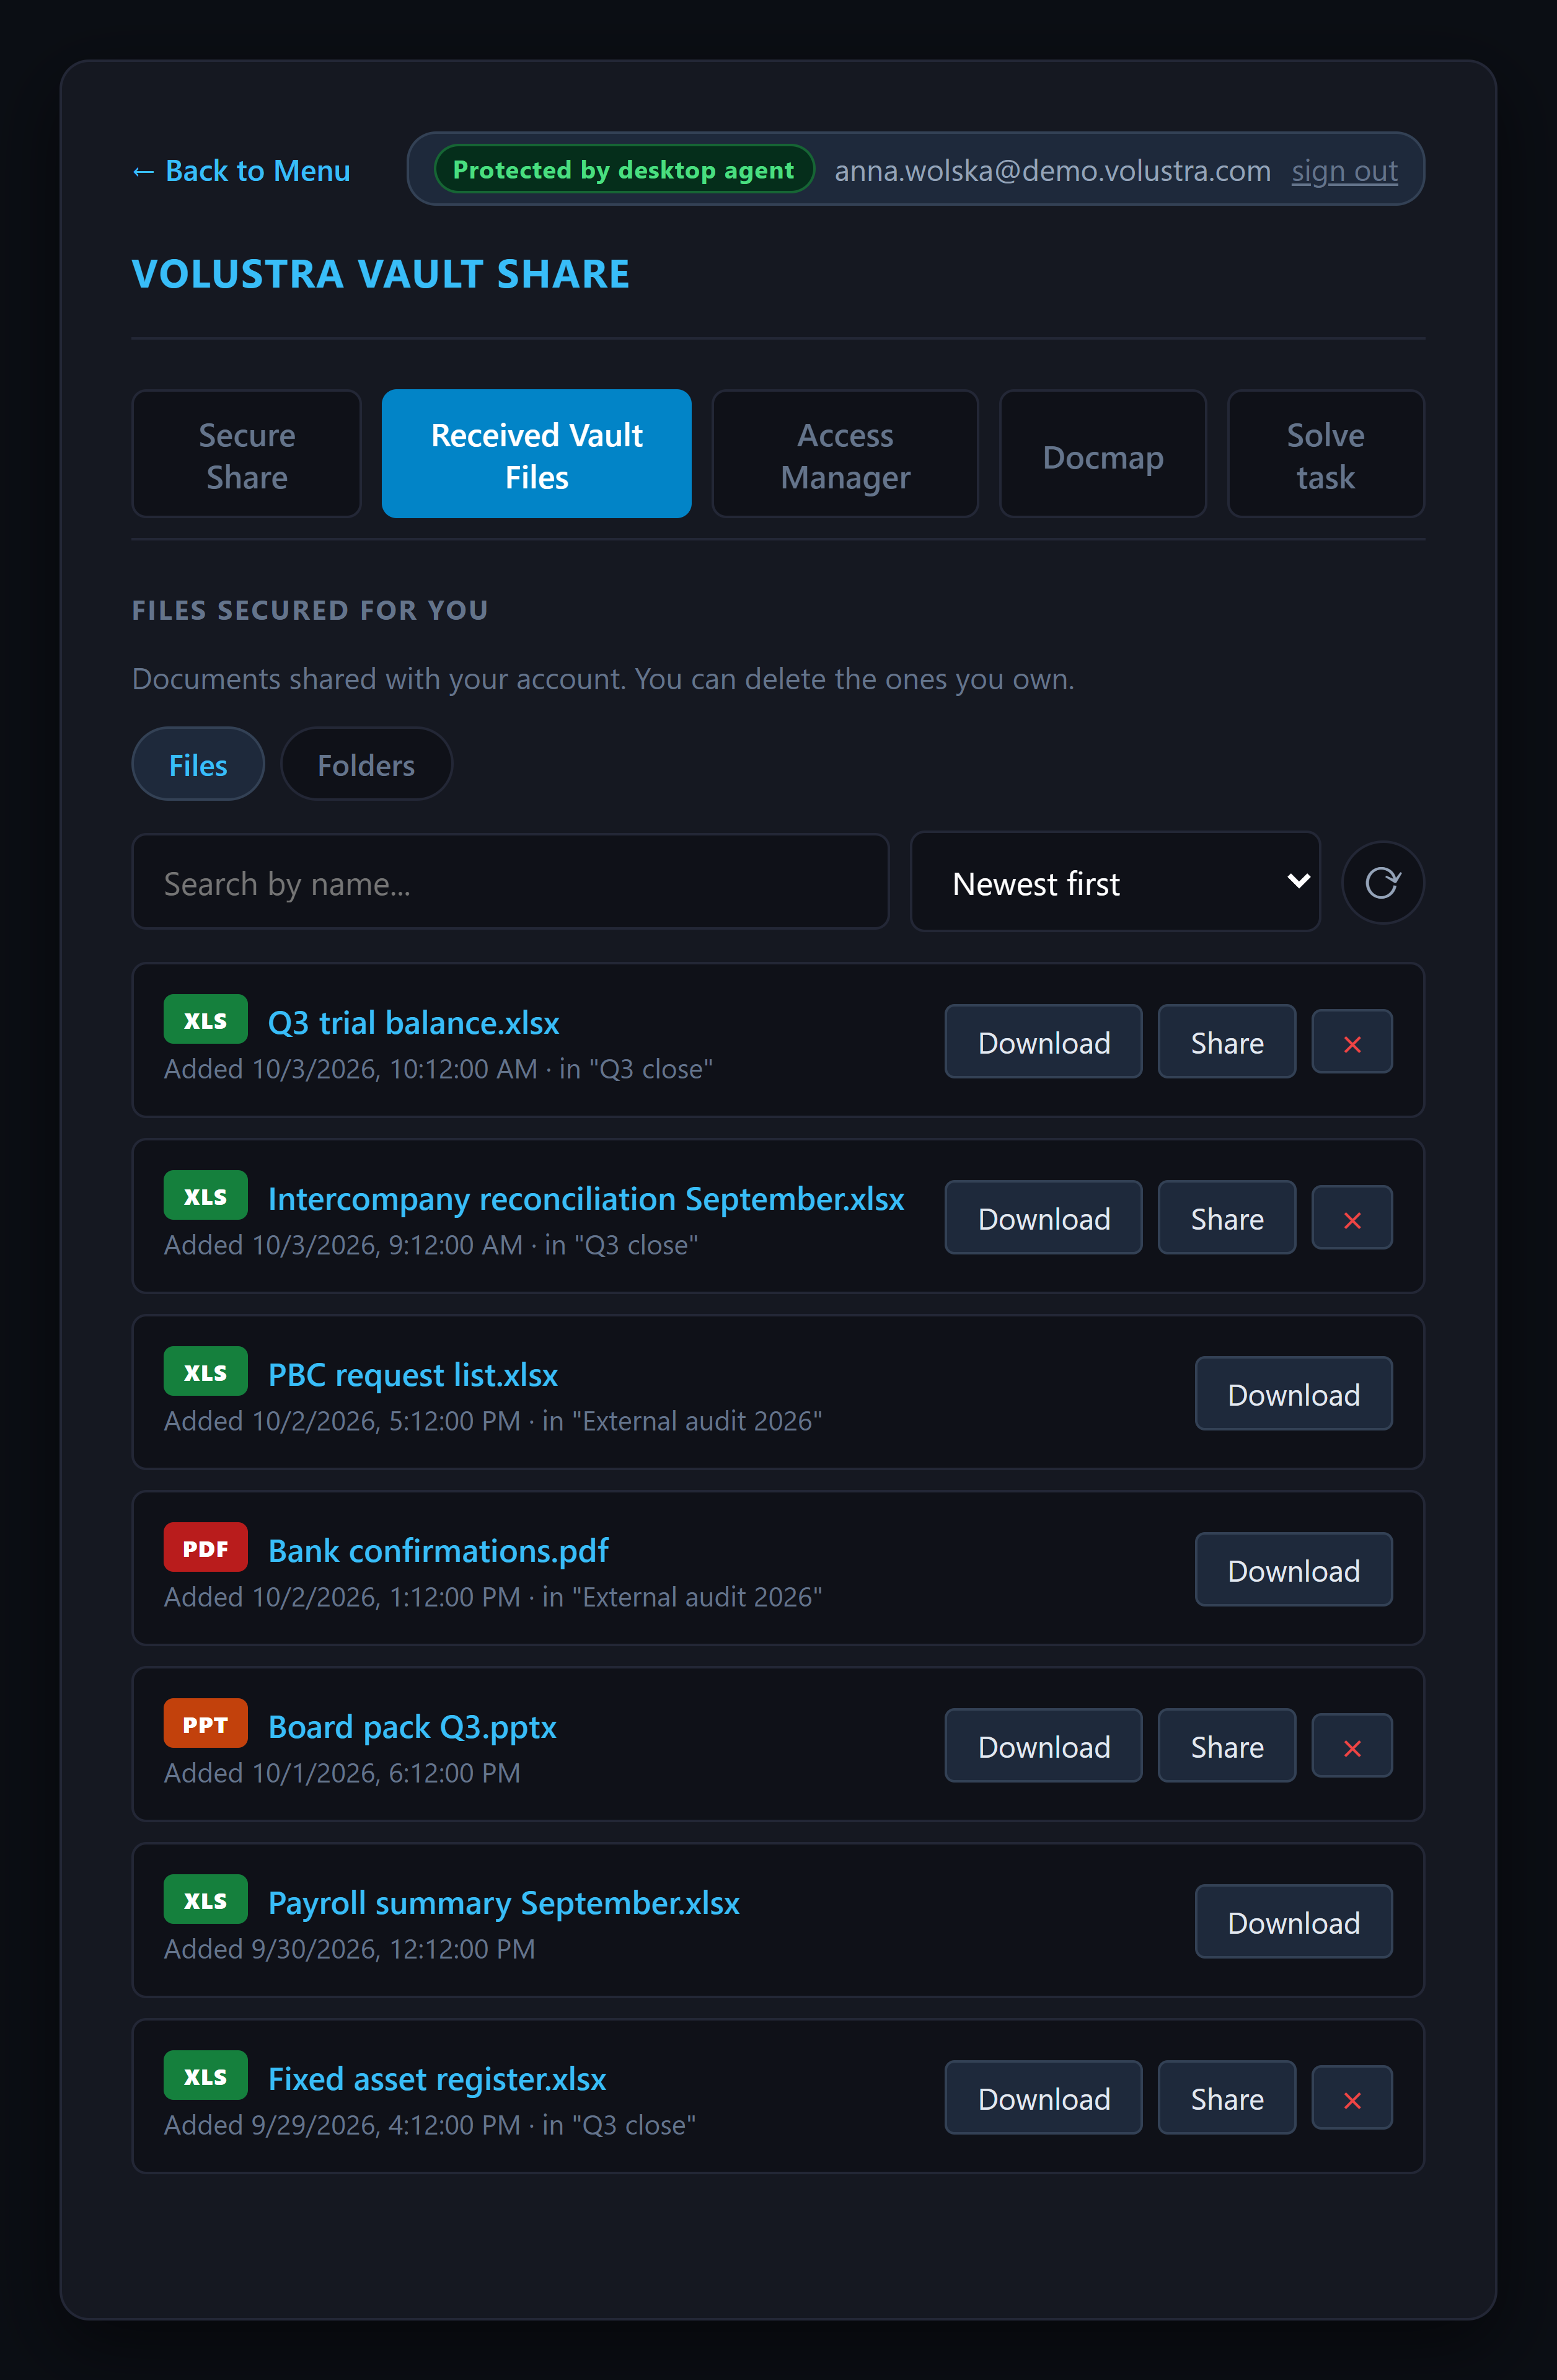Share Fixed asset register.xlsx
1557x2380 pixels.
[x=1227, y=2098]
